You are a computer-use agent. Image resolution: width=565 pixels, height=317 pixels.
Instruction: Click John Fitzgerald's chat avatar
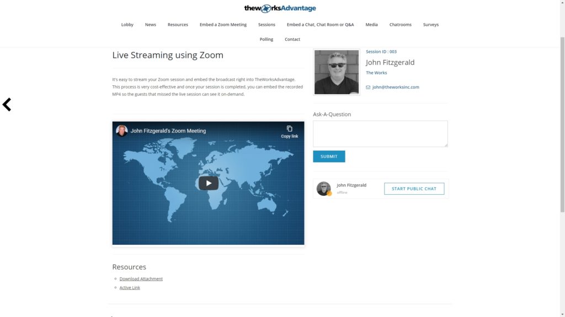323,189
